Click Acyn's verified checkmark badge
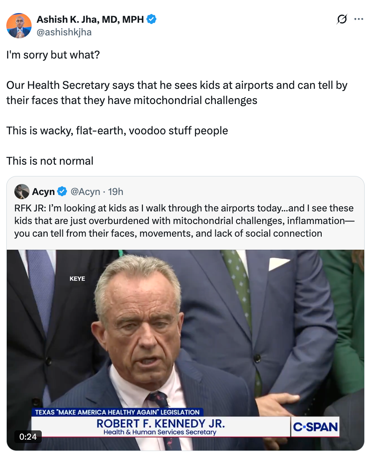 click(x=62, y=191)
